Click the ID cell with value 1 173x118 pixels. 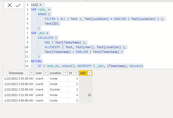click(73, 78)
